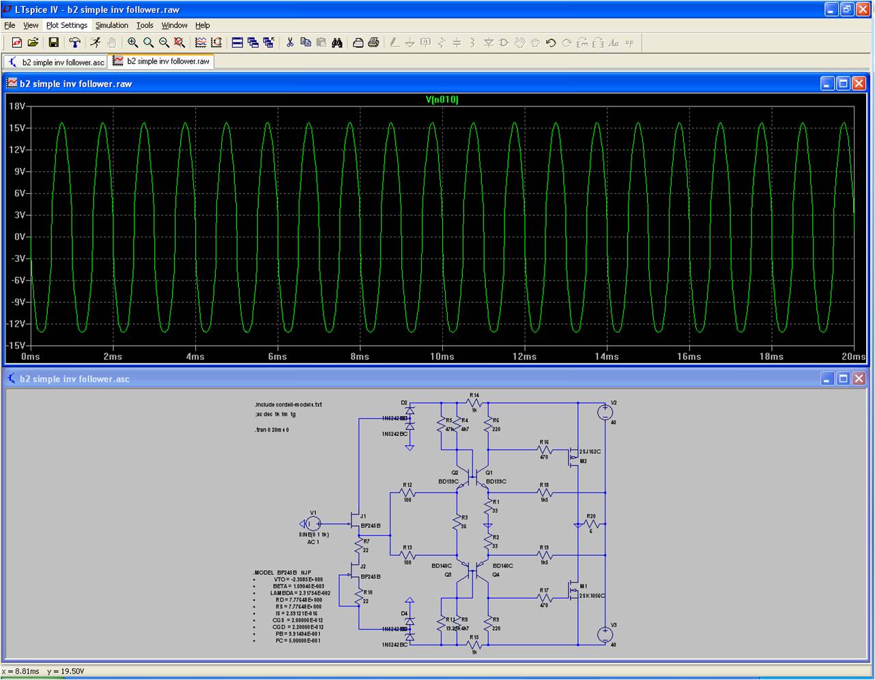Click the '.include cordell-models.txt' directive
Image resolution: width=875 pixels, height=680 pixels.
click(288, 404)
